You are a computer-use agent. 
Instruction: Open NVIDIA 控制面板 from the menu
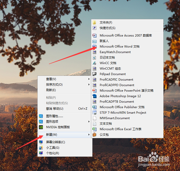(x=65, y=127)
